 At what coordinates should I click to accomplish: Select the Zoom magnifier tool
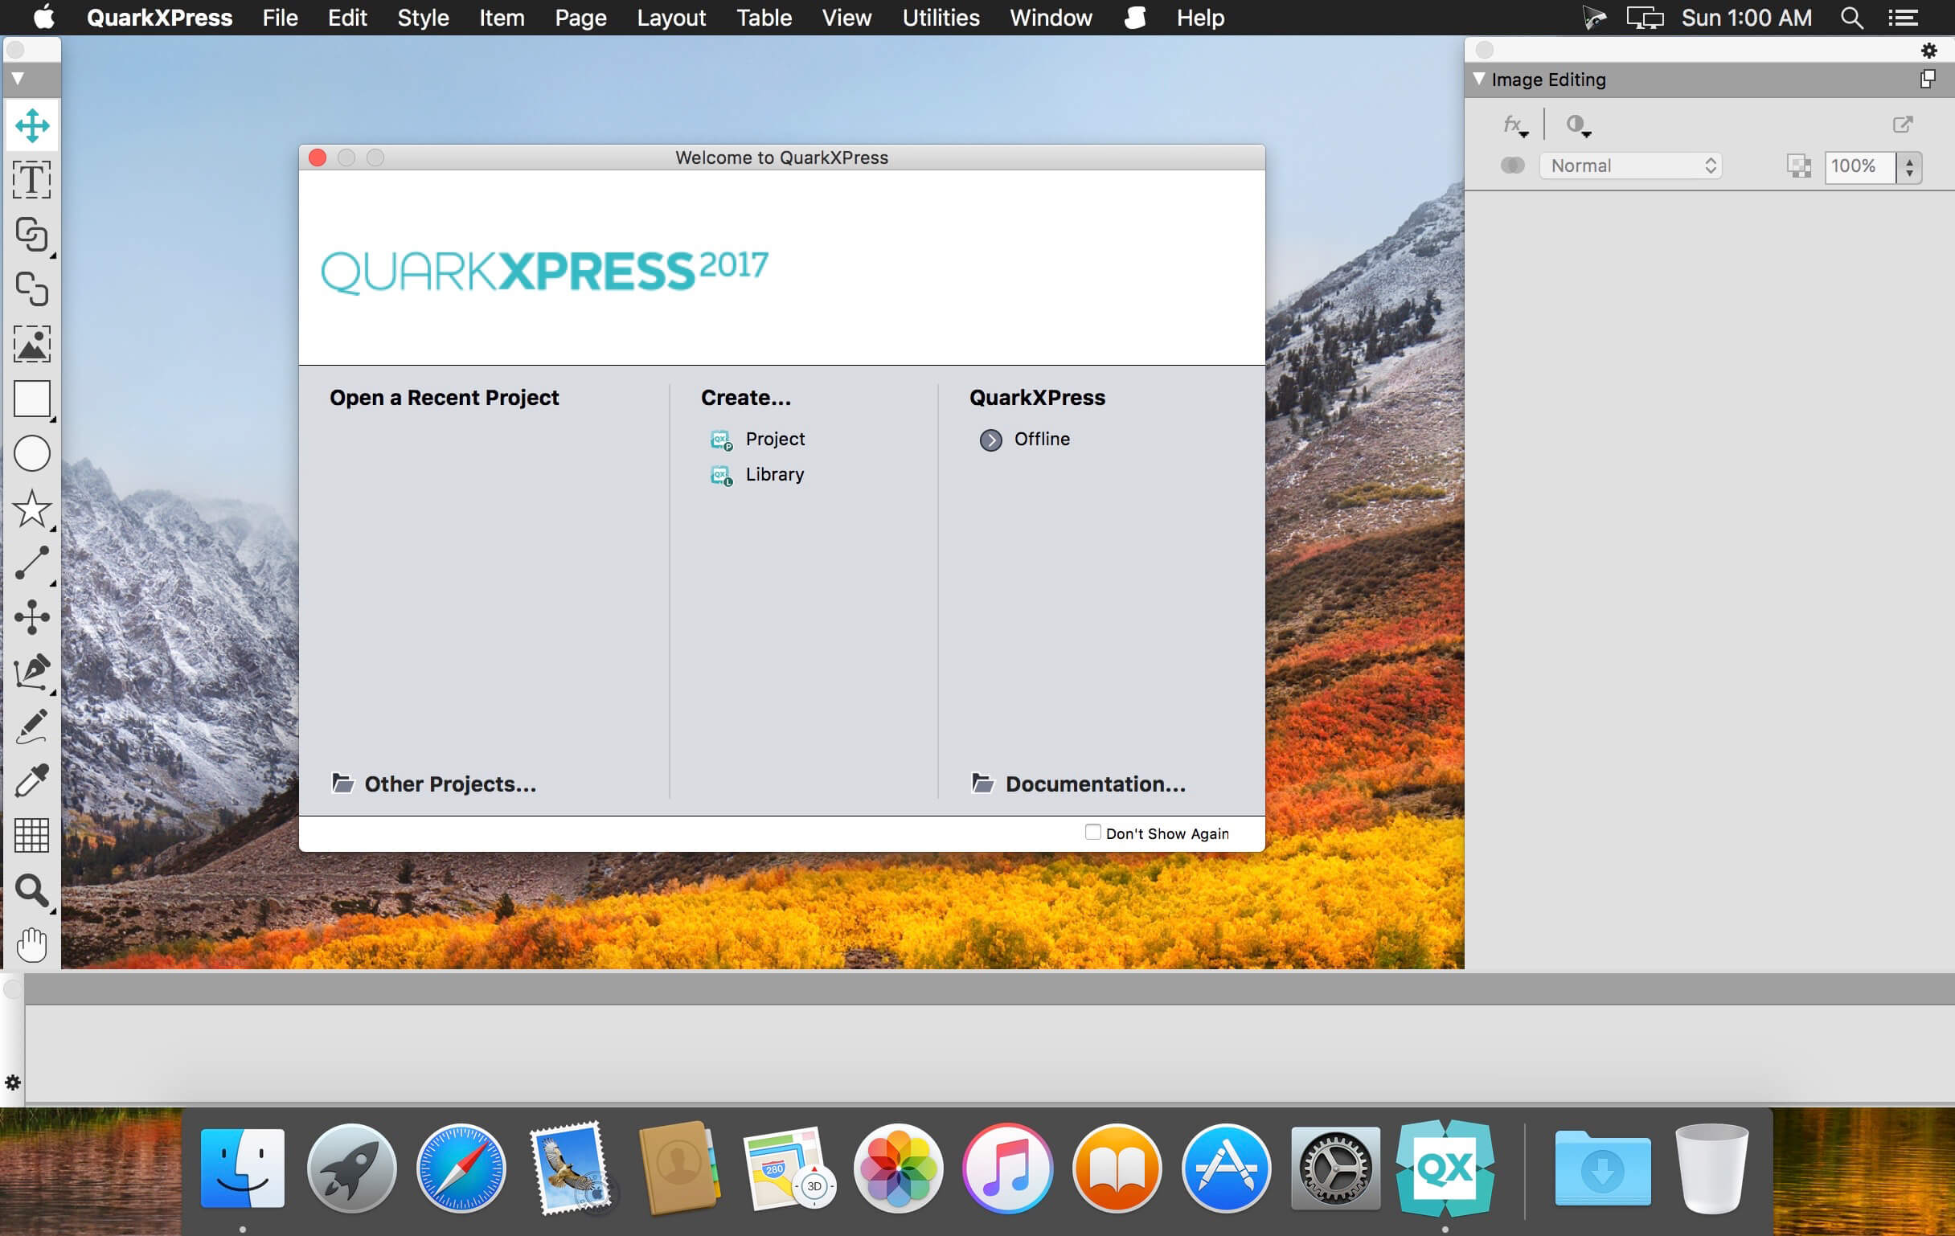(x=31, y=890)
